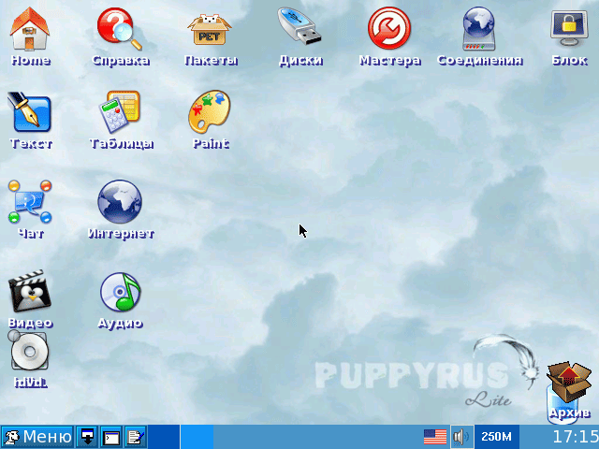
Task: Open the Home desktop icon
Action: point(30,29)
